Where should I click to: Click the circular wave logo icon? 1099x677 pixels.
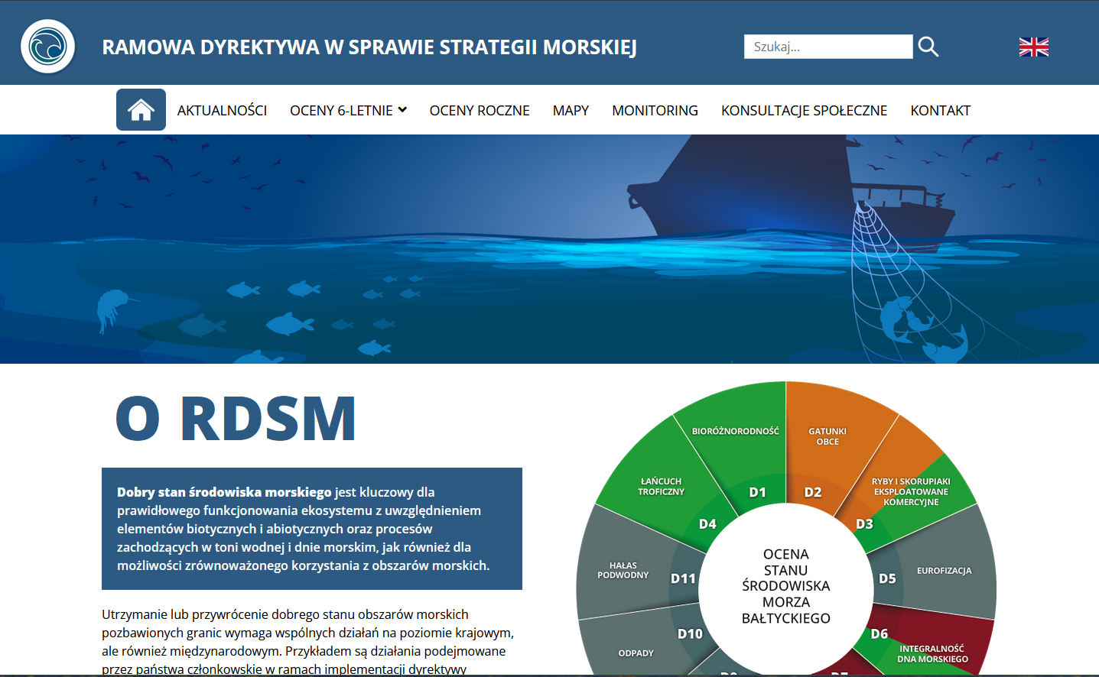pos(47,46)
